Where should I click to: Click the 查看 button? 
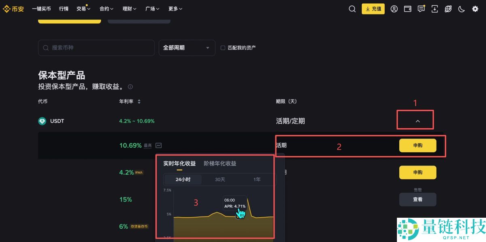418,199
